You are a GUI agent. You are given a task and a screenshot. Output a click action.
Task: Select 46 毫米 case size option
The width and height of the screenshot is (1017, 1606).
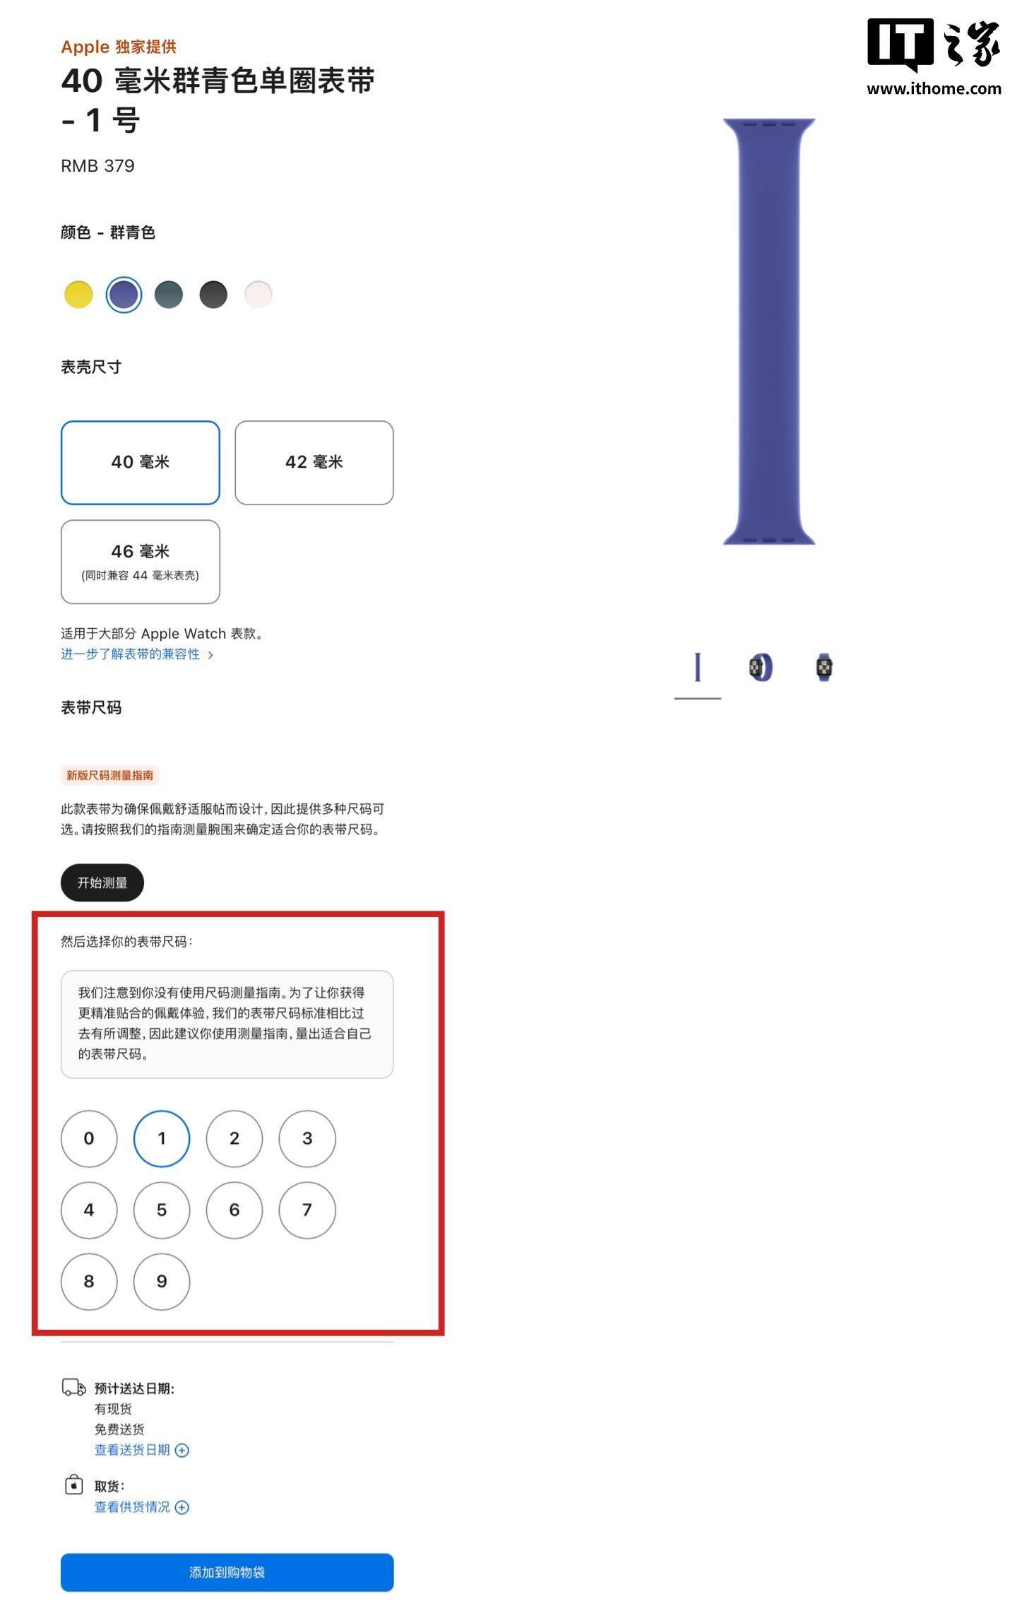(141, 562)
